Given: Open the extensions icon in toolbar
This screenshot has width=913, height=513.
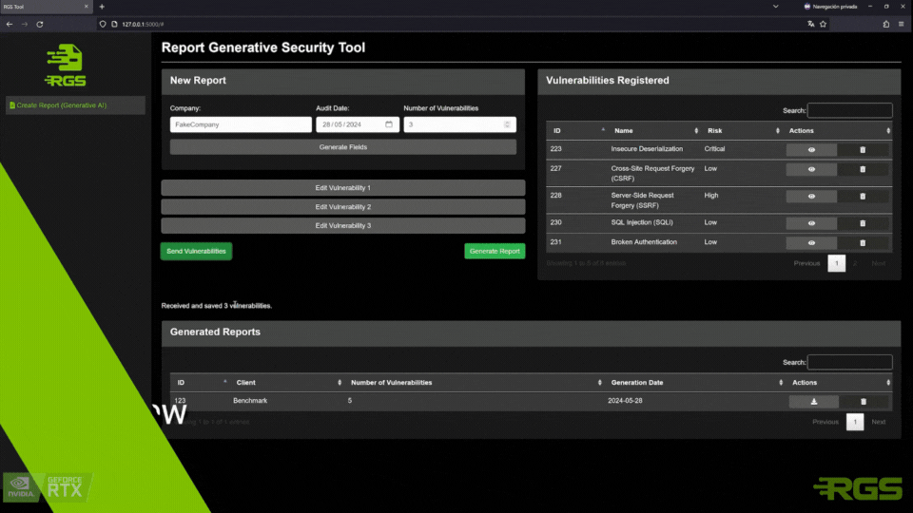Looking at the screenshot, I should pos(885,24).
